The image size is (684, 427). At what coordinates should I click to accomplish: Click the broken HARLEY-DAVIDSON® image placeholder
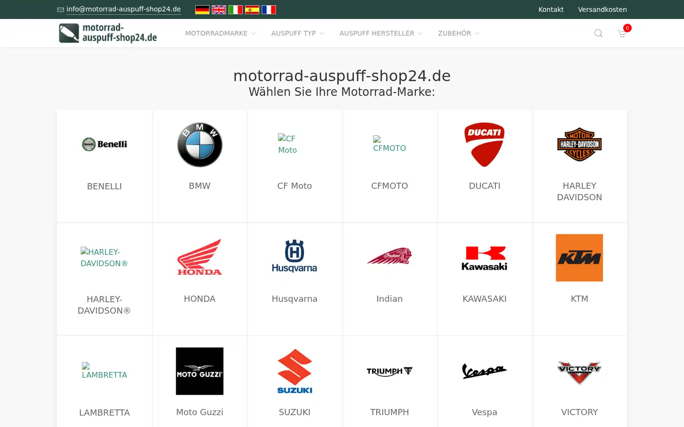[104, 258]
